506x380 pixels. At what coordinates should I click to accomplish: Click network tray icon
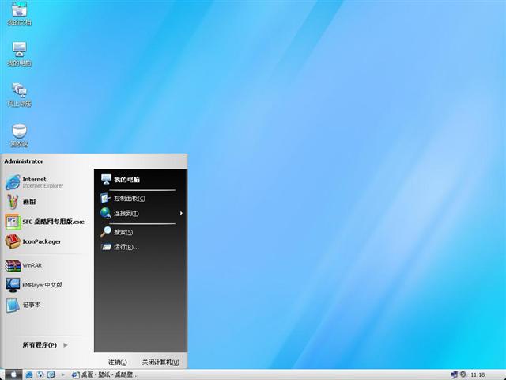(455, 374)
